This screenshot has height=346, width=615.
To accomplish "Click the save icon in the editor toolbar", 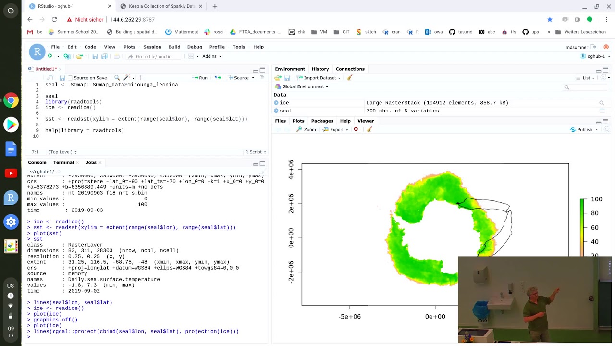I will tap(62, 78).
